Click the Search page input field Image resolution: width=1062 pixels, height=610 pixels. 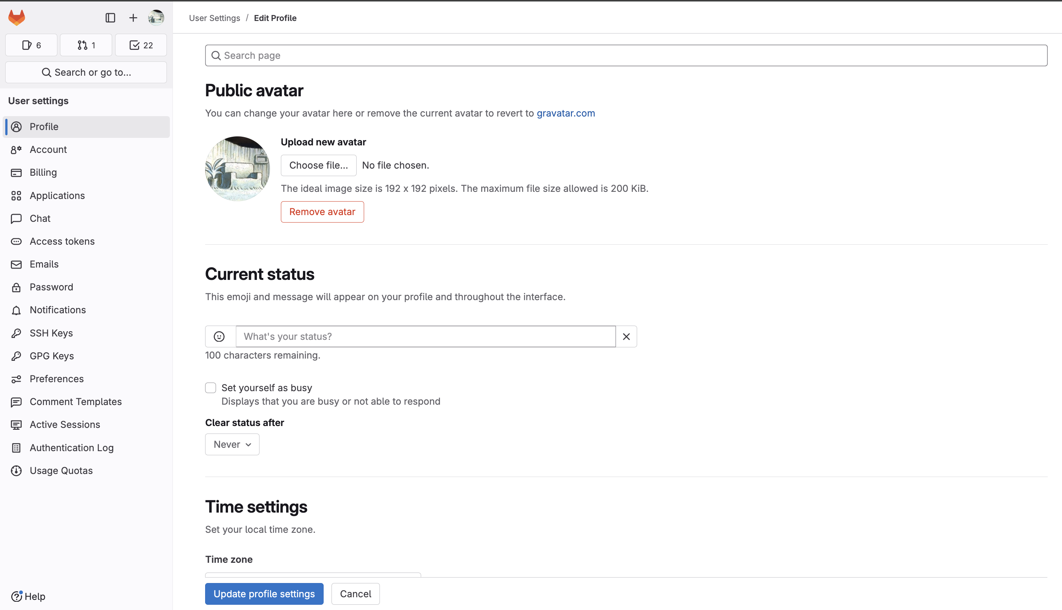pyautogui.click(x=626, y=55)
